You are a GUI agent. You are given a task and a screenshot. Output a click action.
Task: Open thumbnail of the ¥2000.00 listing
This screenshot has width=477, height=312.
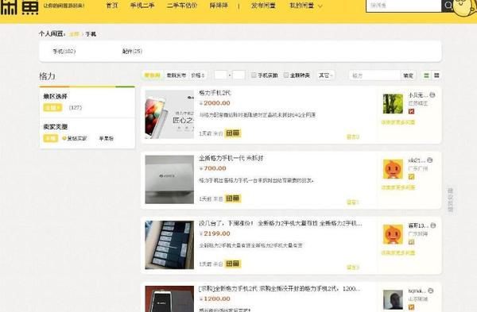(169, 114)
